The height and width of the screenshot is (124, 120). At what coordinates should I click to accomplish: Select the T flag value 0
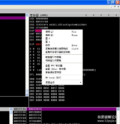pyautogui.click(x=34, y=64)
